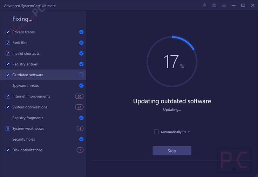Click the 1 count badge for Disk optimizations
The width and height of the screenshot is (258, 177).
click(80, 150)
